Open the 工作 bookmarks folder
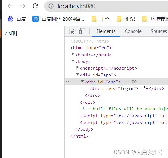This screenshot has width=168, height=158. click(x=101, y=19)
